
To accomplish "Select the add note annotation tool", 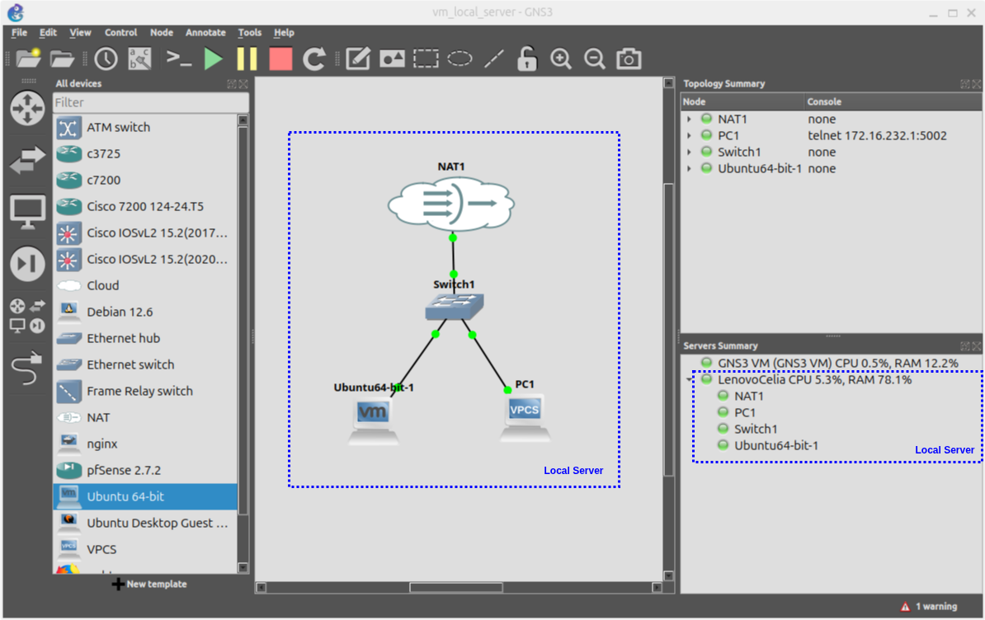I will [x=357, y=59].
